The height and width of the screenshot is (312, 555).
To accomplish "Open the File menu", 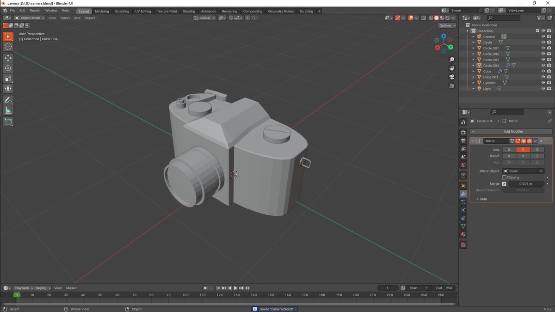I will coord(12,11).
